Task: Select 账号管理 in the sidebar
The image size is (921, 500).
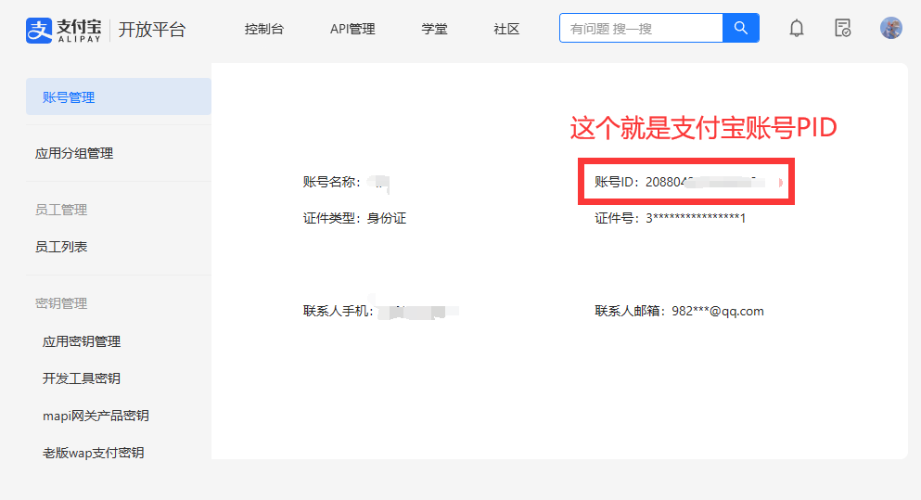Action: (69, 97)
